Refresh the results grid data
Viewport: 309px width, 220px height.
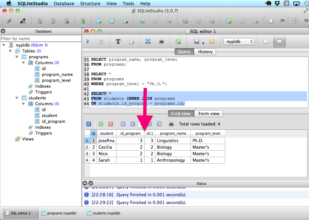coord(88,124)
